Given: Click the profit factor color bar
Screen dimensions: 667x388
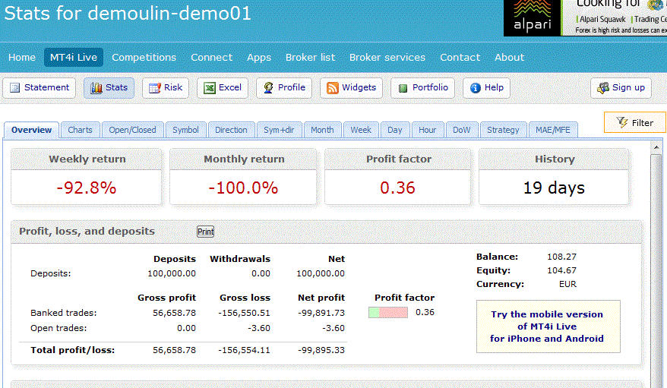Looking at the screenshot, I should coord(388,312).
